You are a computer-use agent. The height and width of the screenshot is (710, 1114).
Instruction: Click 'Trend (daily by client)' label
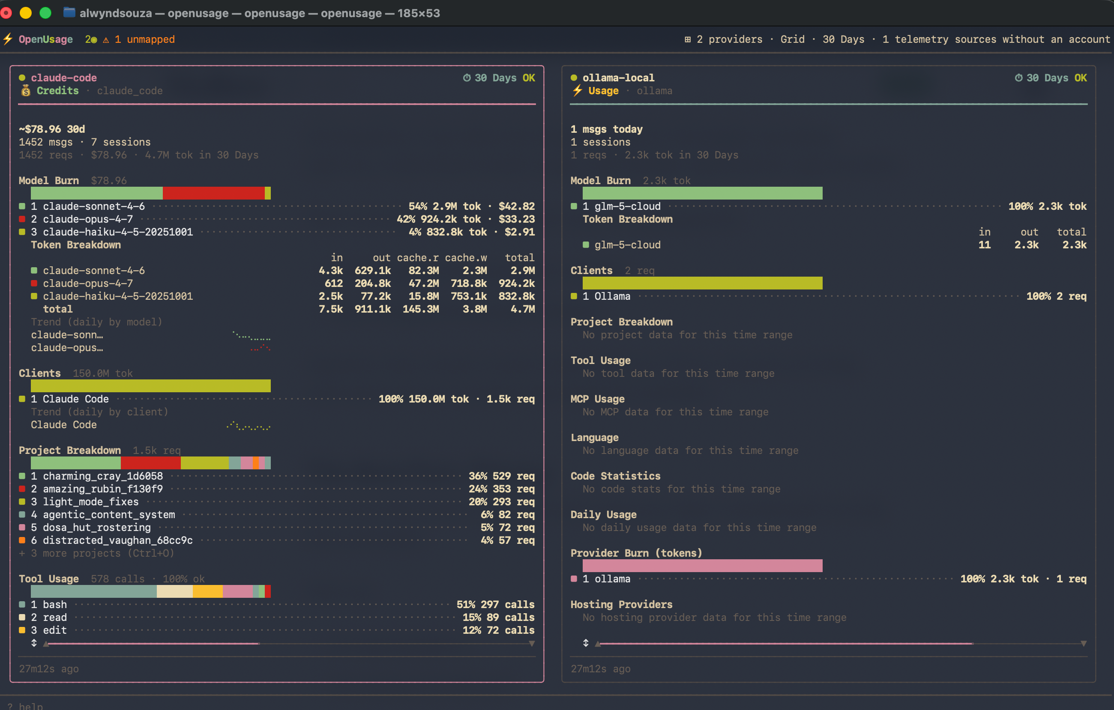[99, 412]
